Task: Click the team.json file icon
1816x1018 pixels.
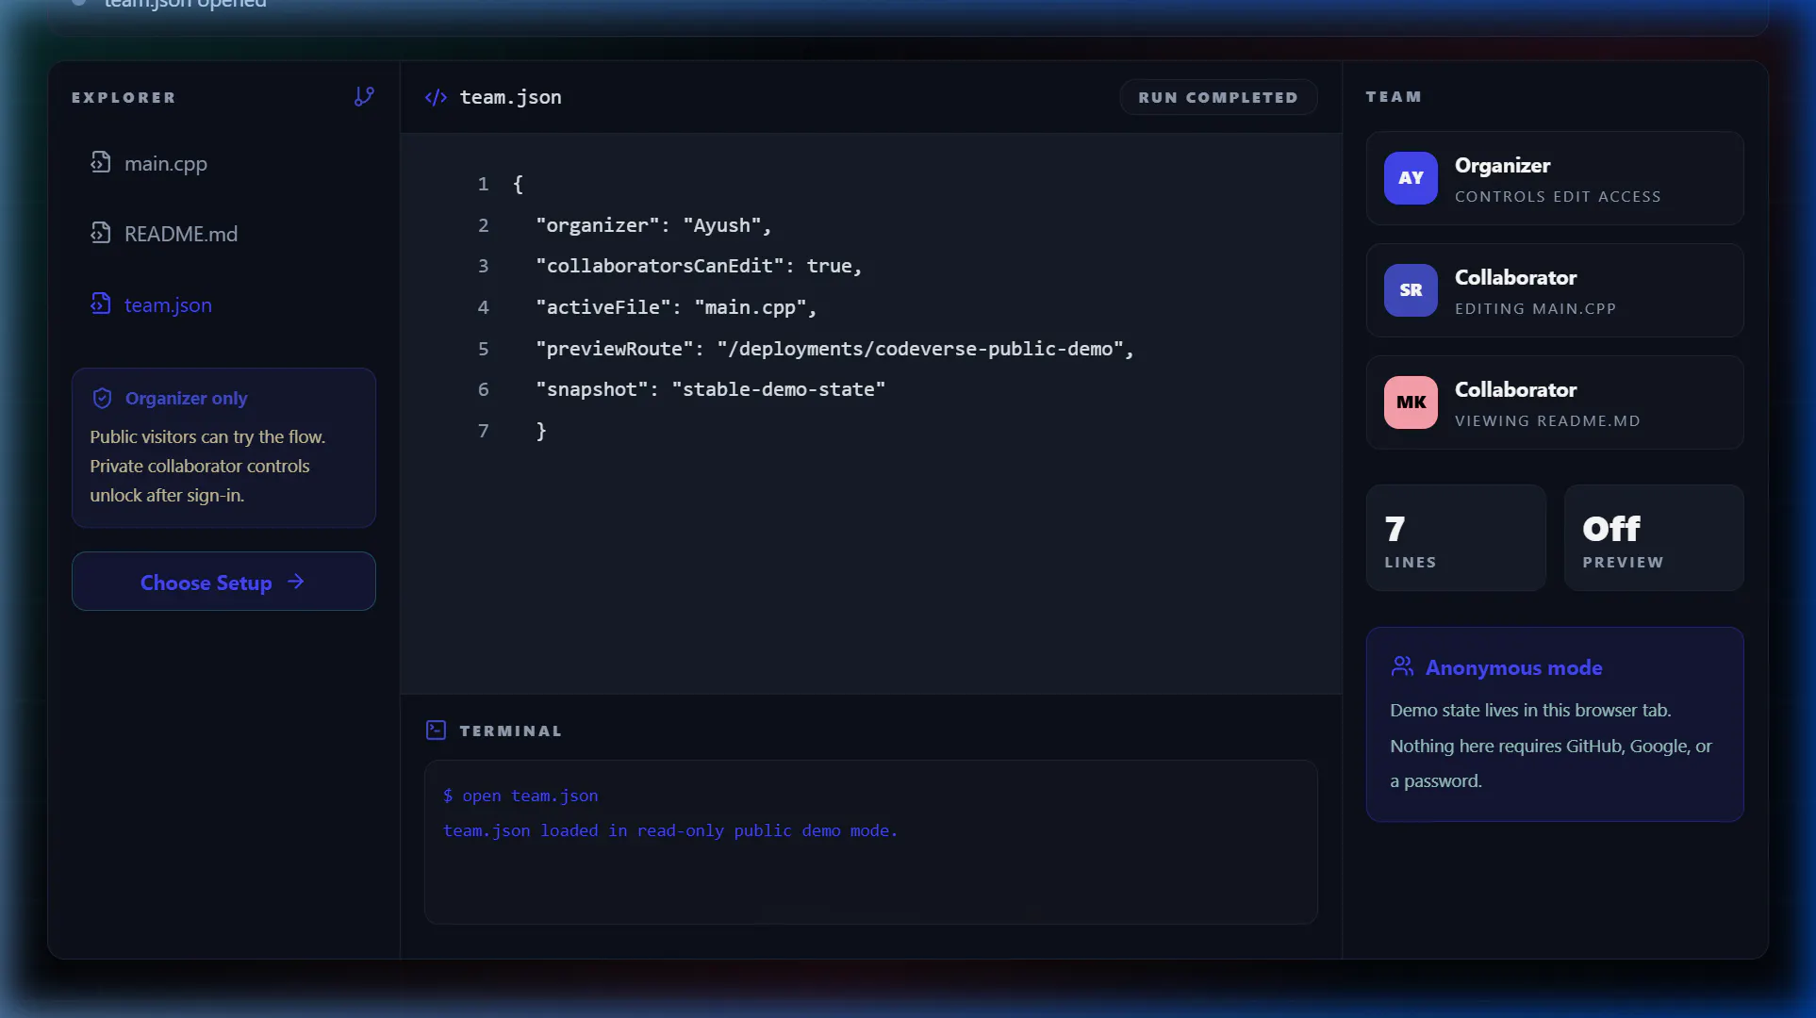Action: click(101, 303)
